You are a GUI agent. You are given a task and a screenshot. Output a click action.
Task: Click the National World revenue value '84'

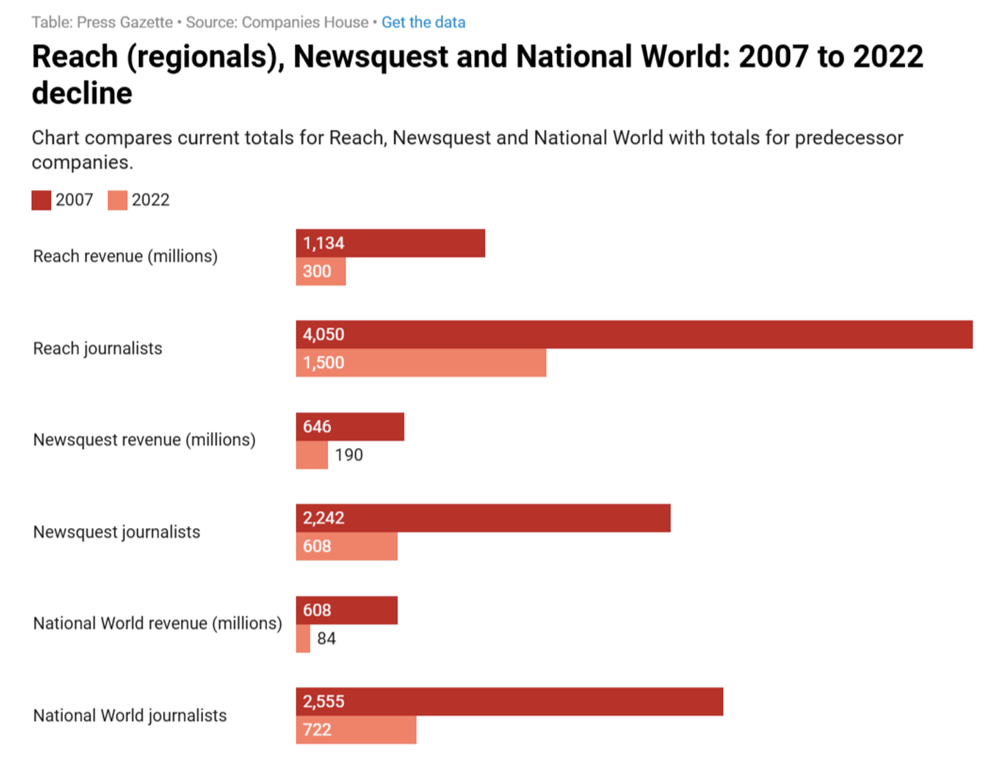click(x=327, y=638)
